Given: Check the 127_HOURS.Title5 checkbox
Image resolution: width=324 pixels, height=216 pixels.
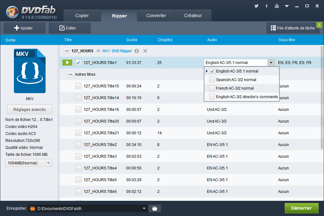Looking at the screenshot, I should click(x=78, y=180).
